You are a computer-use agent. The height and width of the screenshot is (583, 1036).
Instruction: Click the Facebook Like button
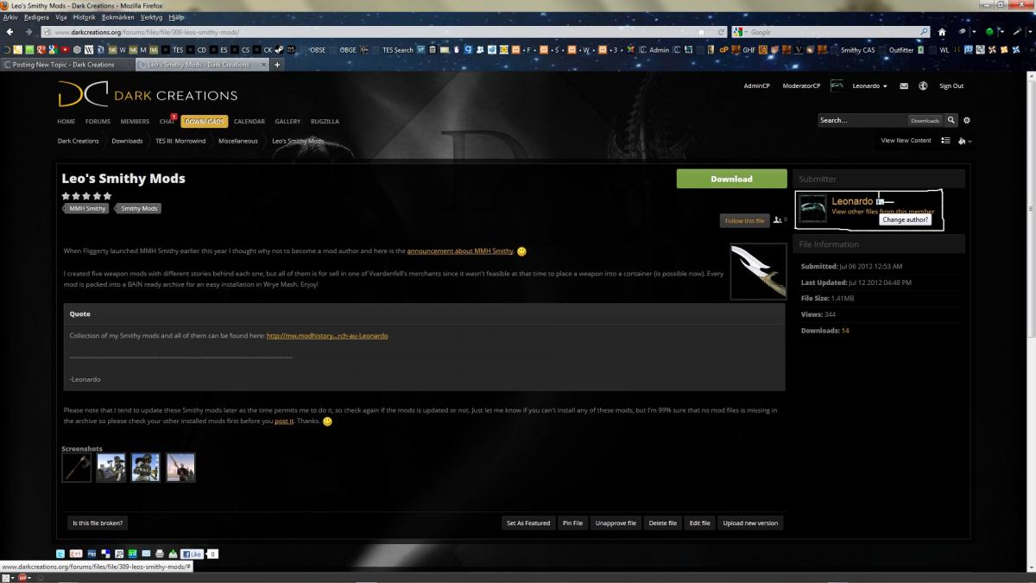(192, 554)
